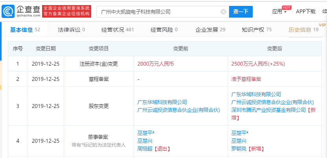Viewport: 327px width, 158px height.
Task: Click the Qichacha logo icon
Action: (x=8, y=11)
